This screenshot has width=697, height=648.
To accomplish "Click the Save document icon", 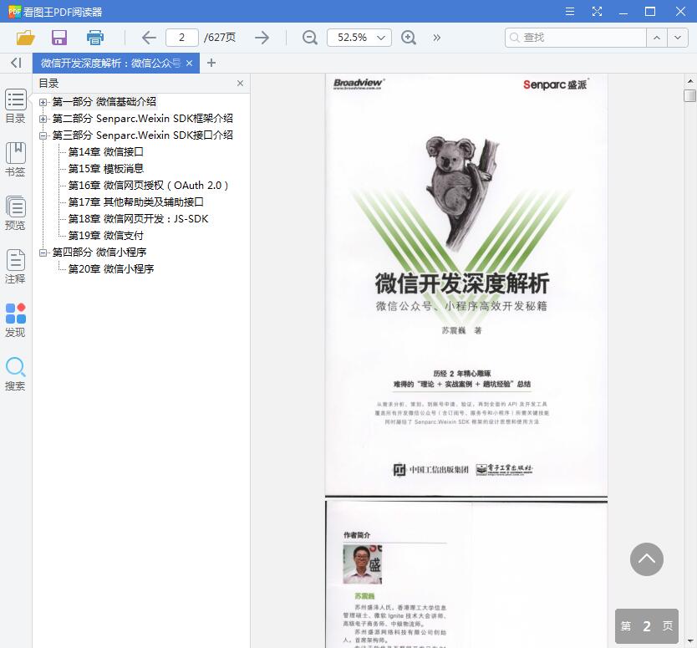I will tap(59, 38).
